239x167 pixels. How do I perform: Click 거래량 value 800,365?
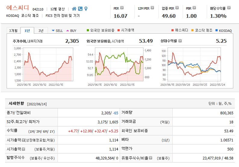(x=227, y=113)
